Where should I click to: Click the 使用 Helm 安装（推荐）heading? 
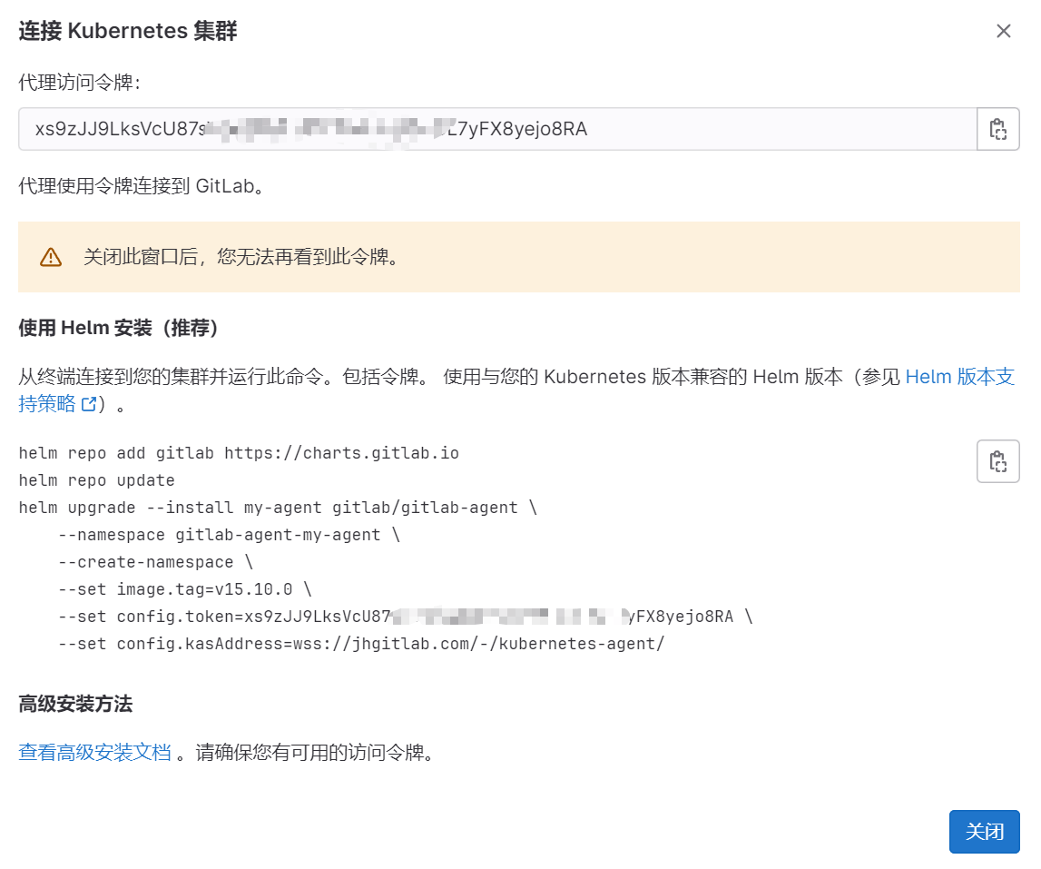pyautogui.click(x=118, y=328)
